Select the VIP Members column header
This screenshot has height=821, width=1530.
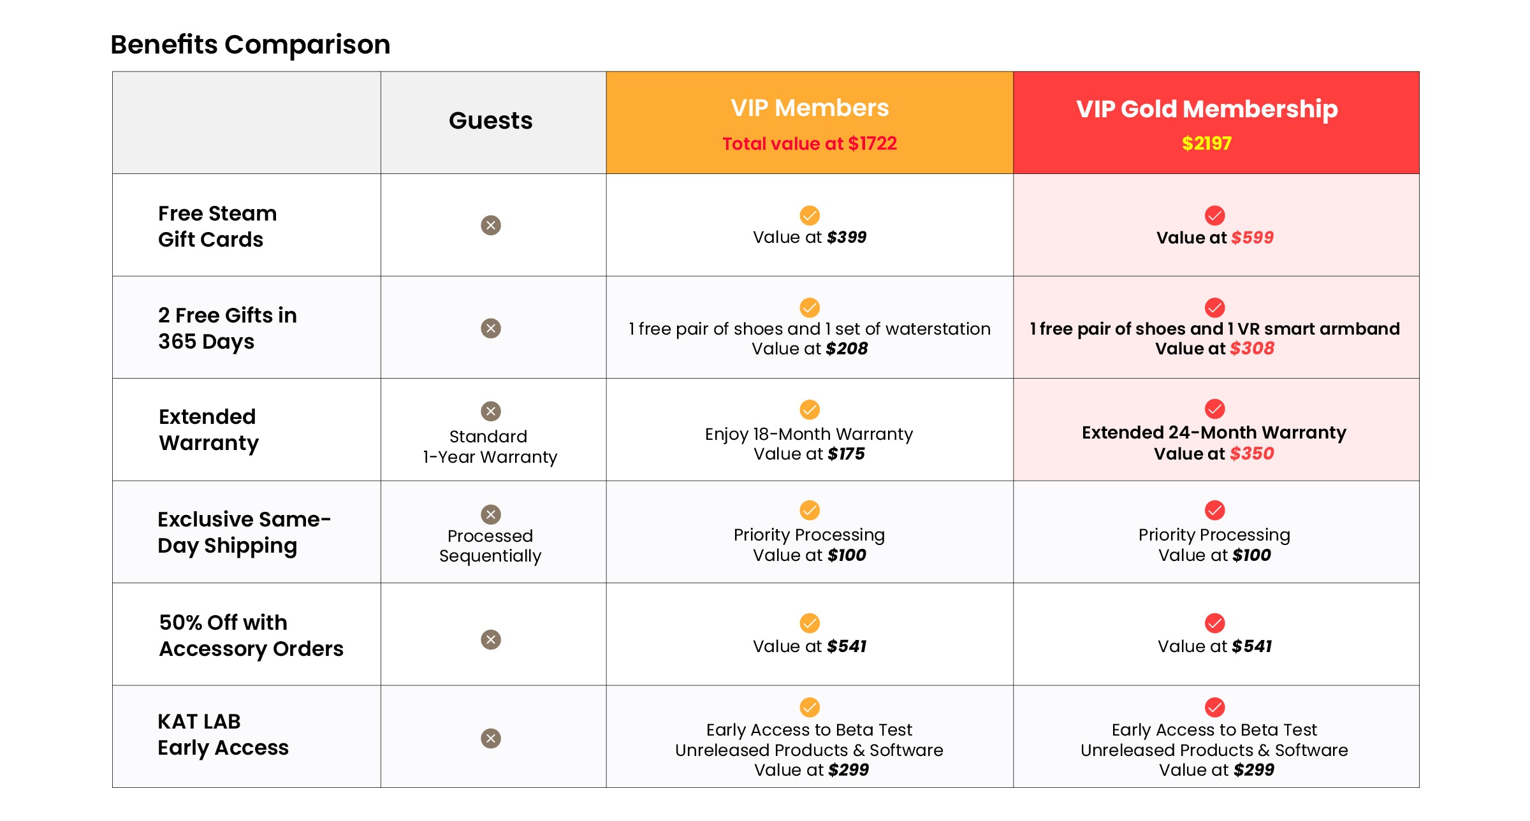pos(810,108)
